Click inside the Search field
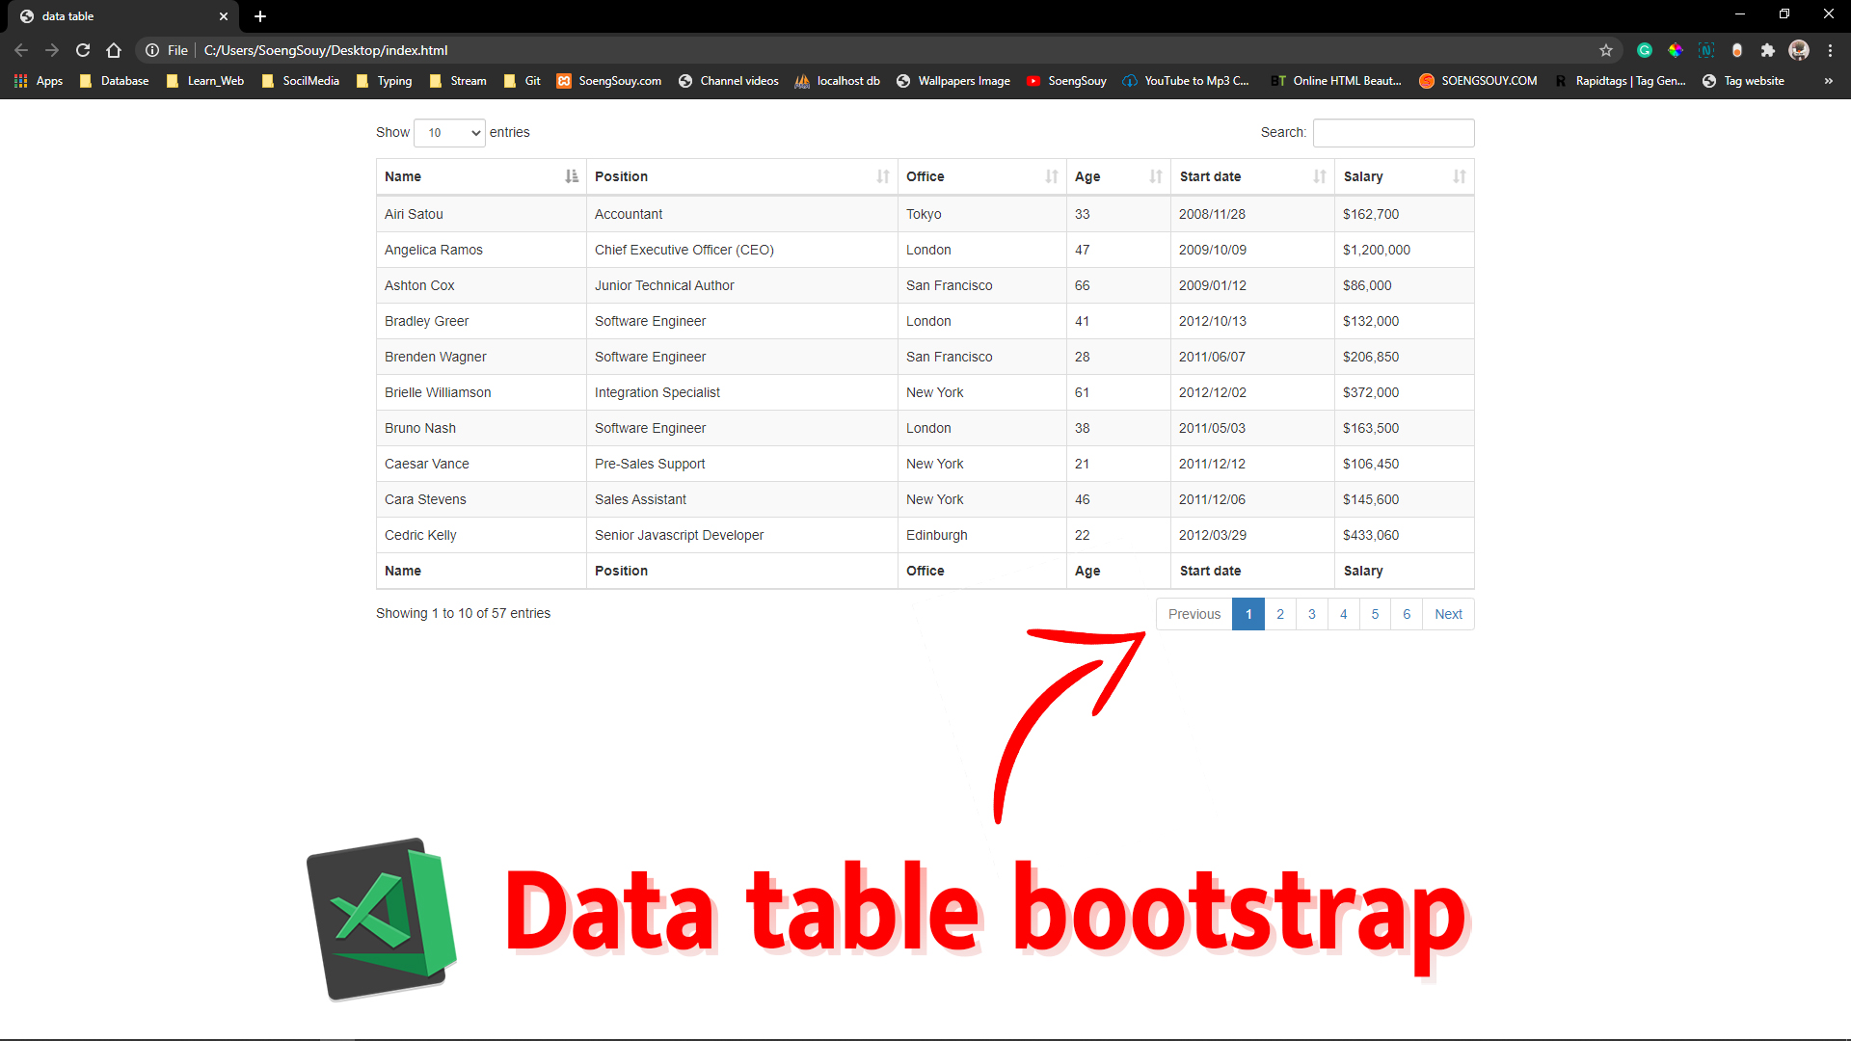 [x=1393, y=132]
